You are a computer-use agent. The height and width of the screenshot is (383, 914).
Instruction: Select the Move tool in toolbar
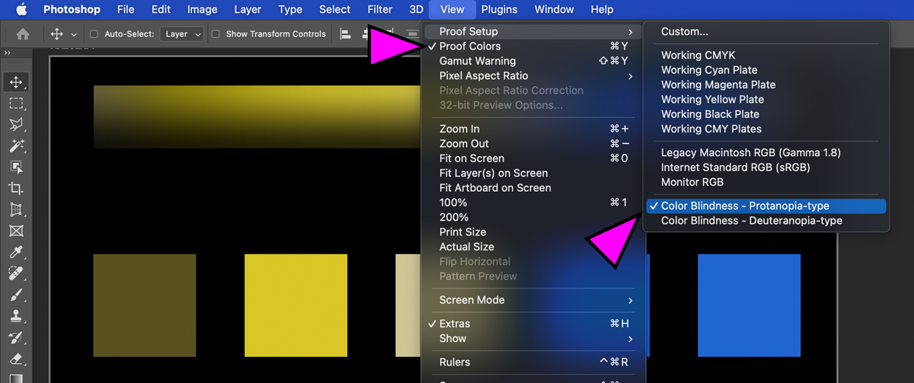click(x=16, y=82)
